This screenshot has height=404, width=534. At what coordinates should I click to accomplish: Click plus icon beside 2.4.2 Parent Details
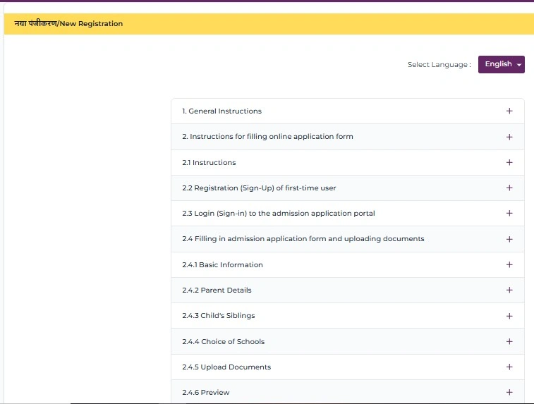click(x=509, y=290)
